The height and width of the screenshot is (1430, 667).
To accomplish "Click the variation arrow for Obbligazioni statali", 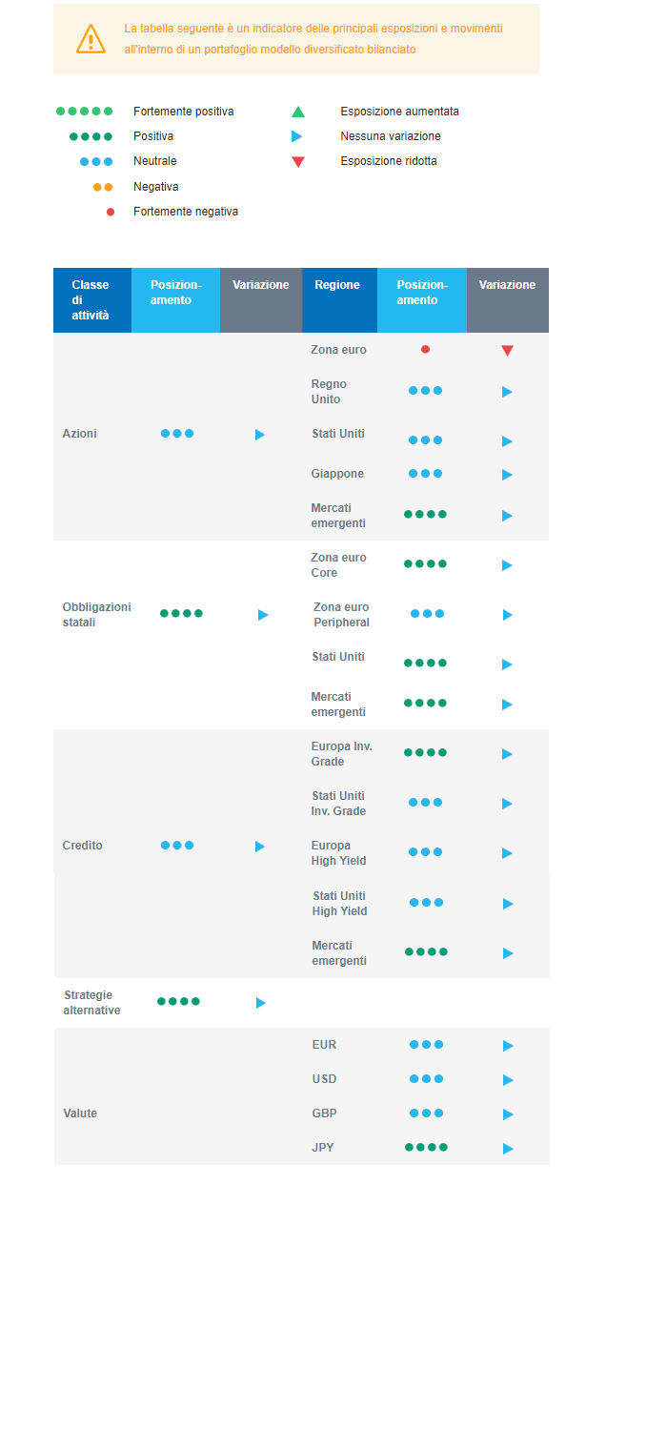I will tap(263, 615).
